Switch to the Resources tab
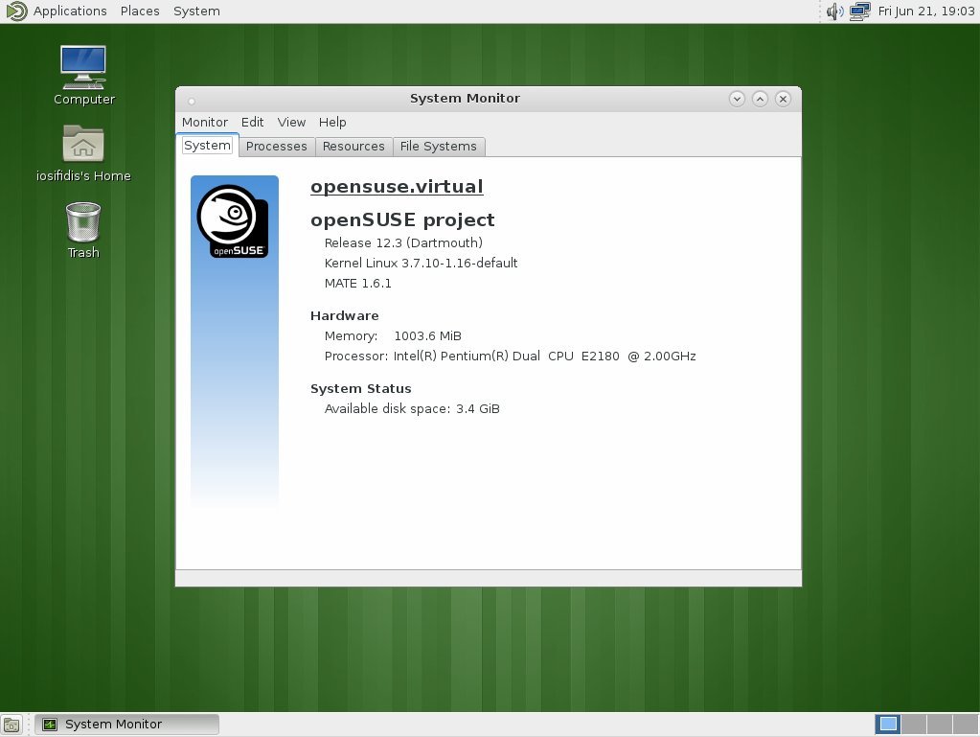Viewport: 980px width, 737px height. (x=353, y=147)
